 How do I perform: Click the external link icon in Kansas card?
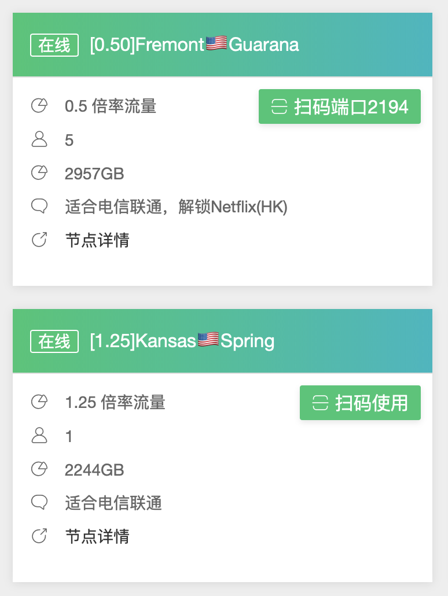pyautogui.click(x=39, y=536)
